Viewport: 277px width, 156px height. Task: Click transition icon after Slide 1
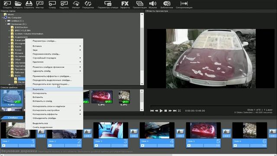click(x=41, y=133)
